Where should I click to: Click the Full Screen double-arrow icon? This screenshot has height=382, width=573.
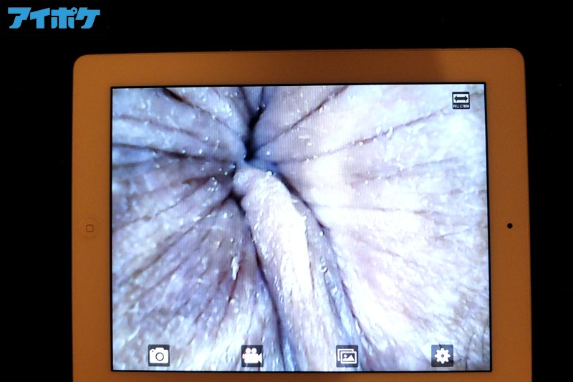461,100
